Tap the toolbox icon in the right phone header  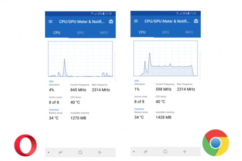(x=196, y=21)
